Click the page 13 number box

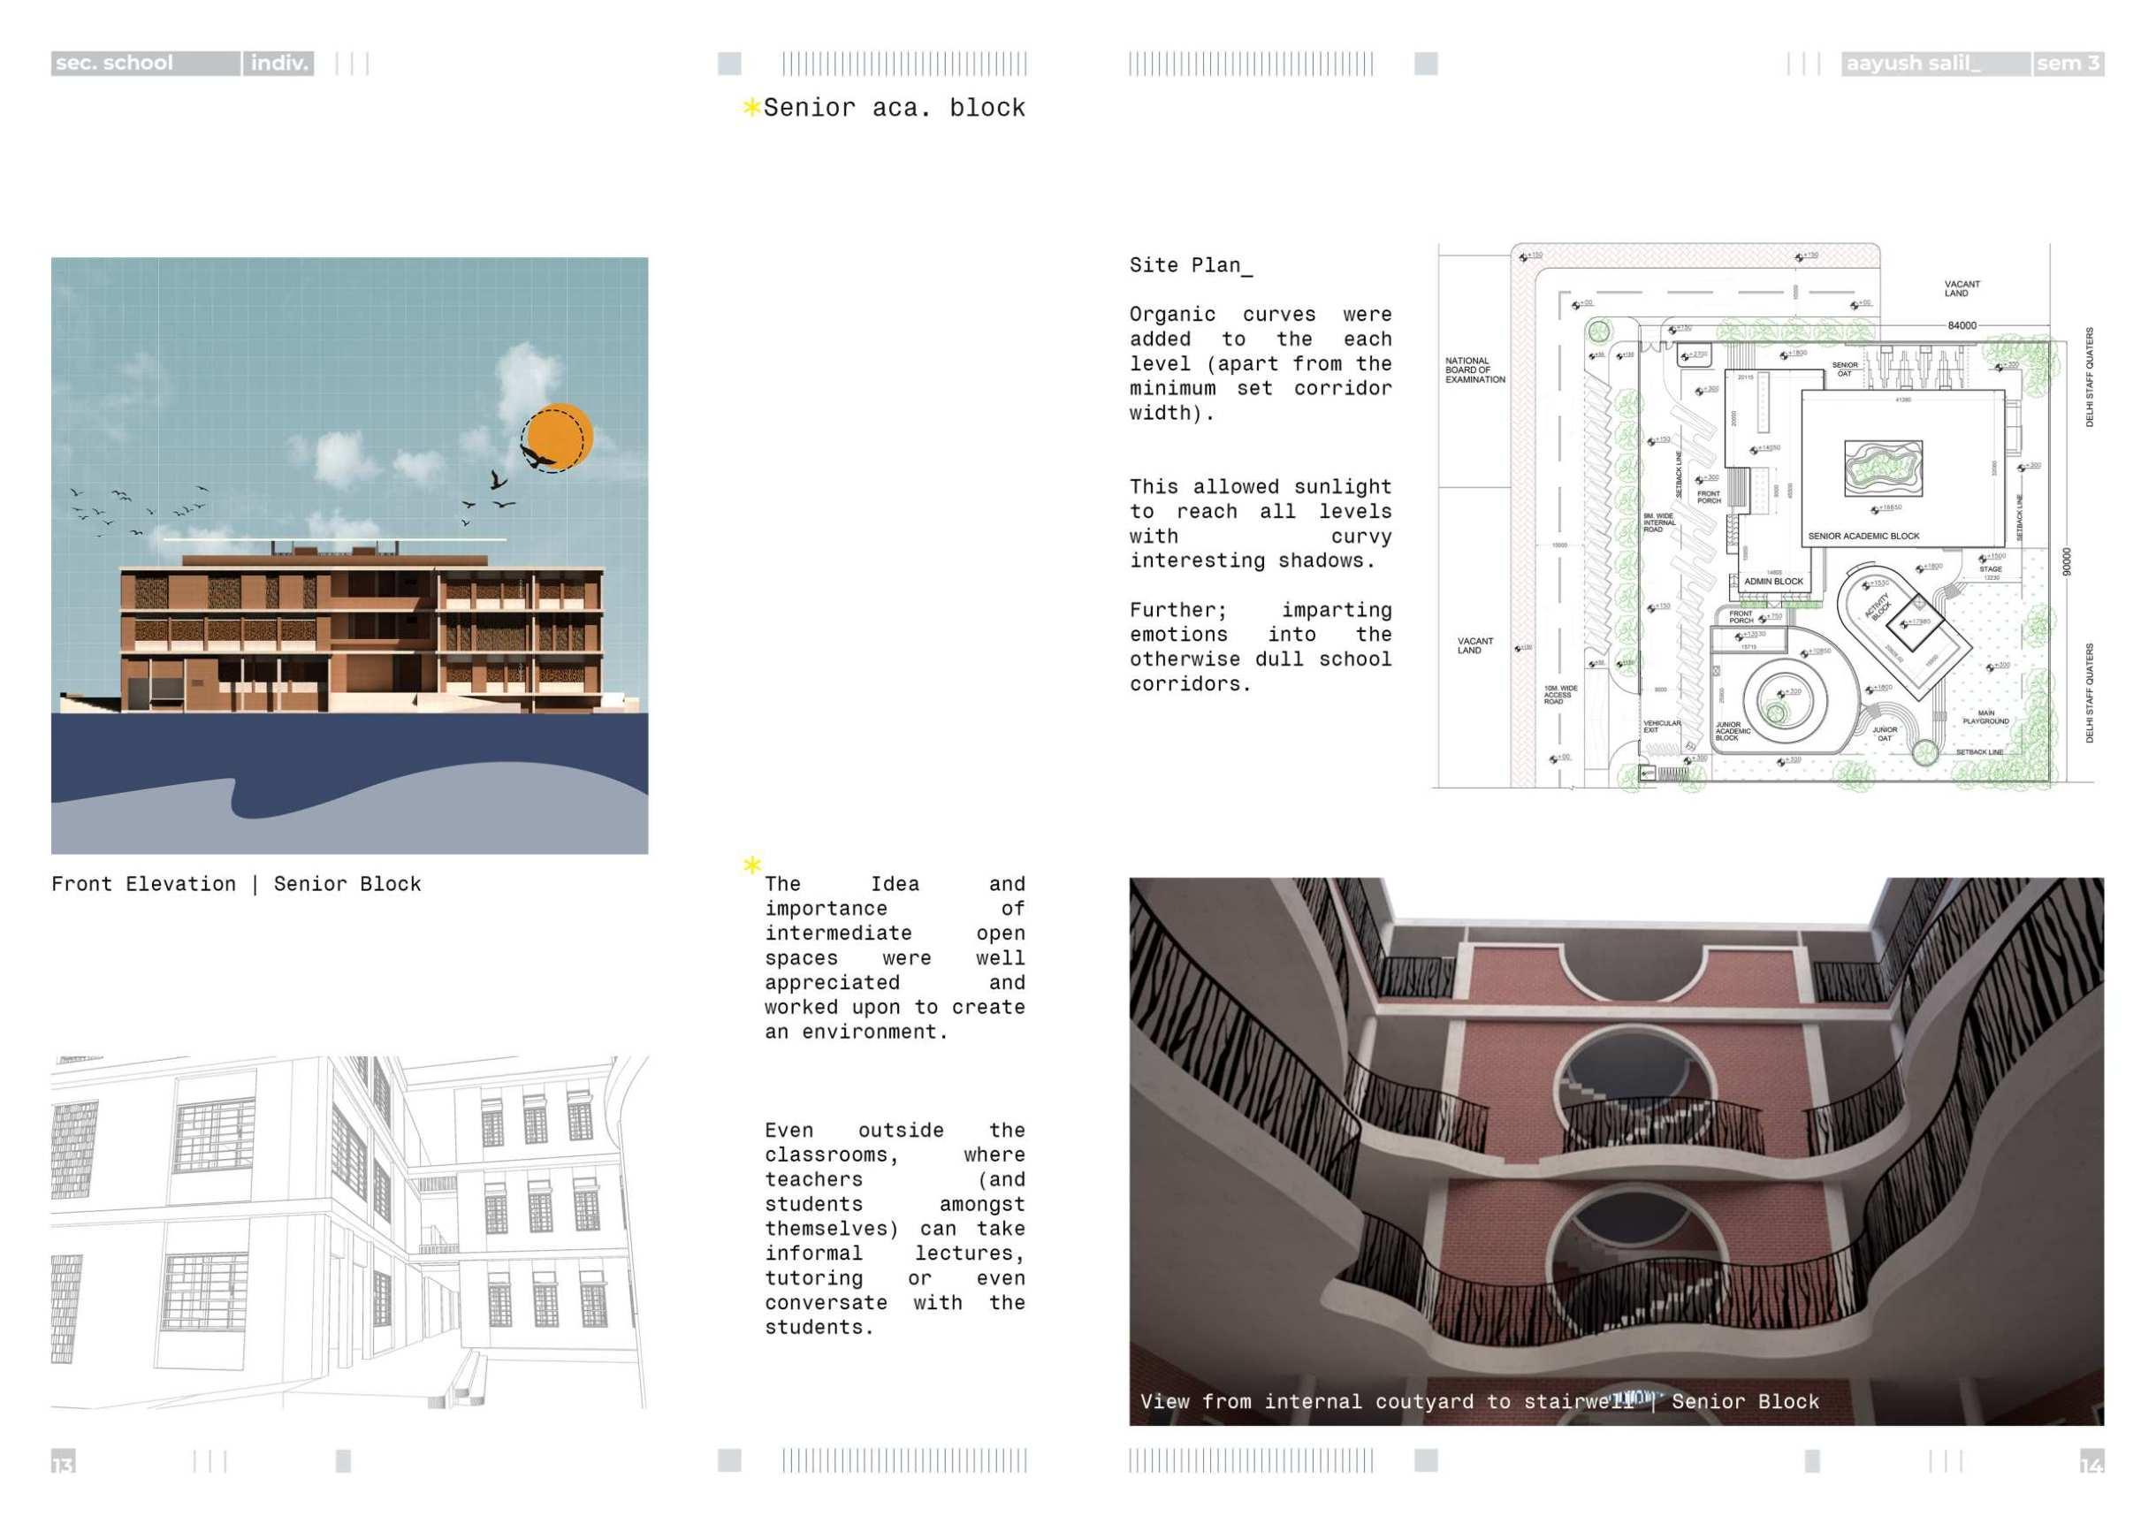point(63,1461)
